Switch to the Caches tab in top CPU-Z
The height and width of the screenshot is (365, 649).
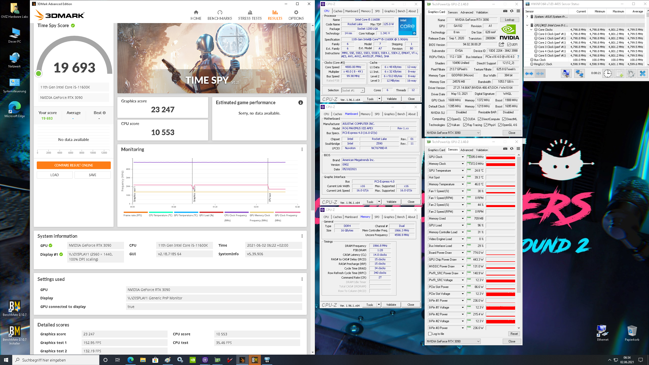pos(338,11)
